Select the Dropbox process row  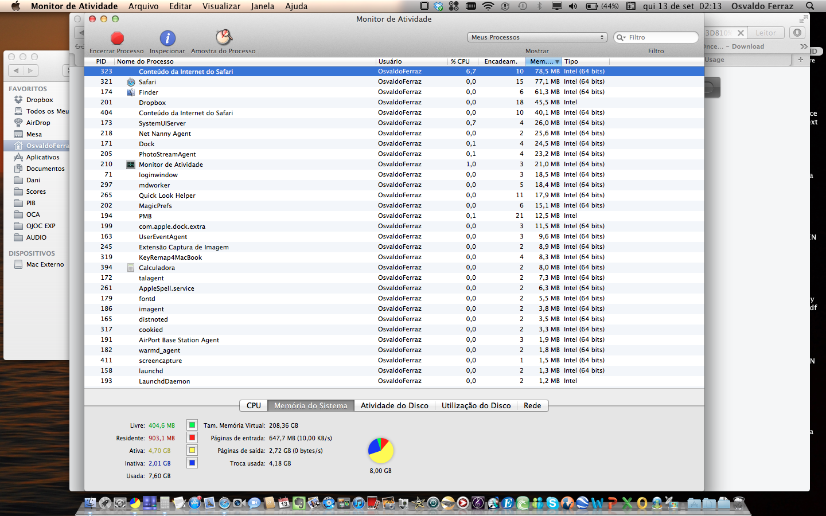394,103
